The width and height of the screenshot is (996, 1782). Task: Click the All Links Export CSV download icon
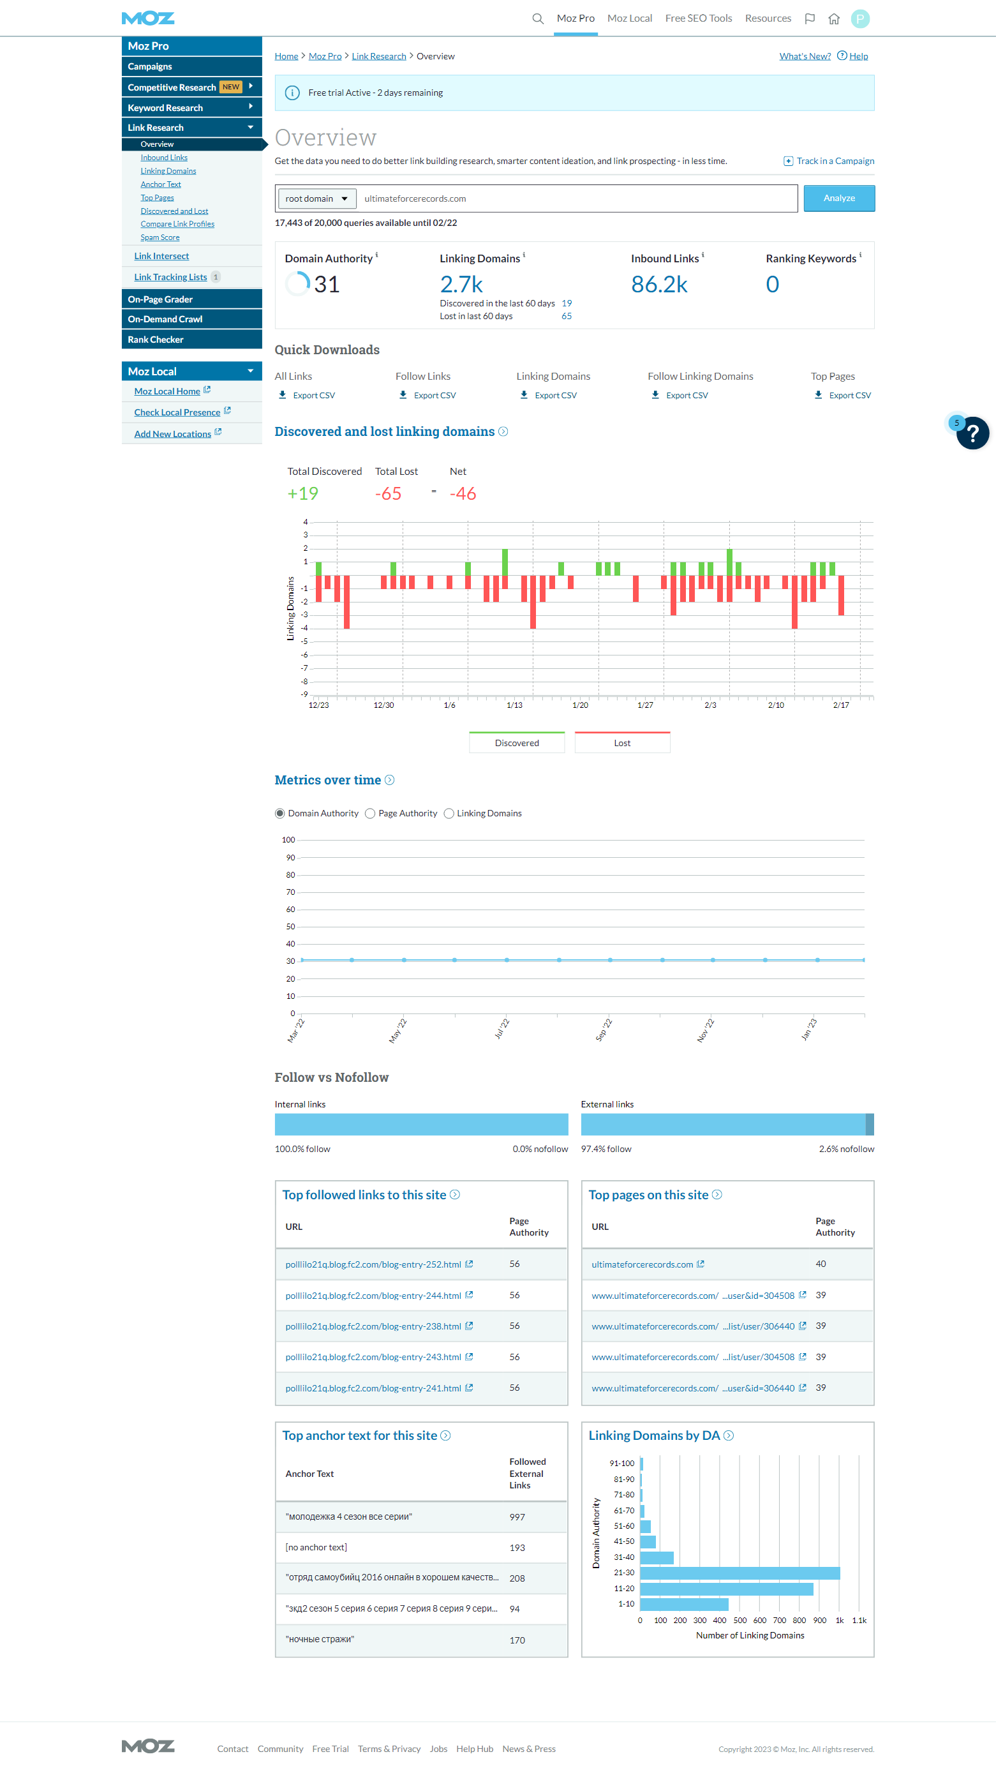click(282, 395)
